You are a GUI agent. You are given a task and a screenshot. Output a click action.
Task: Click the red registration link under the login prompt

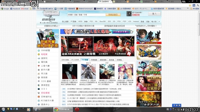pyautogui.click(x=136, y=15)
